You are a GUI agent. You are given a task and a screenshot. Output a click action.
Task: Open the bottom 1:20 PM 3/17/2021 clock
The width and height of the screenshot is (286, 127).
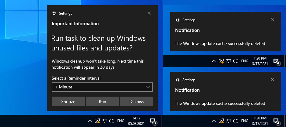click(x=260, y=121)
